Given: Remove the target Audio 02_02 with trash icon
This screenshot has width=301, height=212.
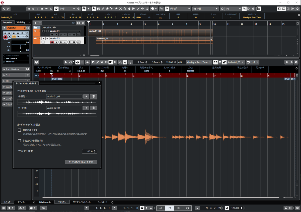Looking at the screenshot, I should [94, 108].
